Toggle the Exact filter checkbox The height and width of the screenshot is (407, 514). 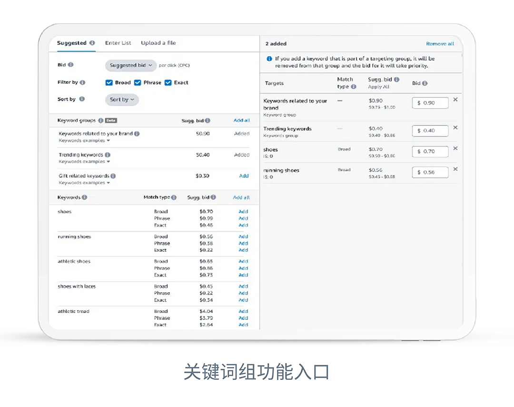pyautogui.click(x=168, y=83)
